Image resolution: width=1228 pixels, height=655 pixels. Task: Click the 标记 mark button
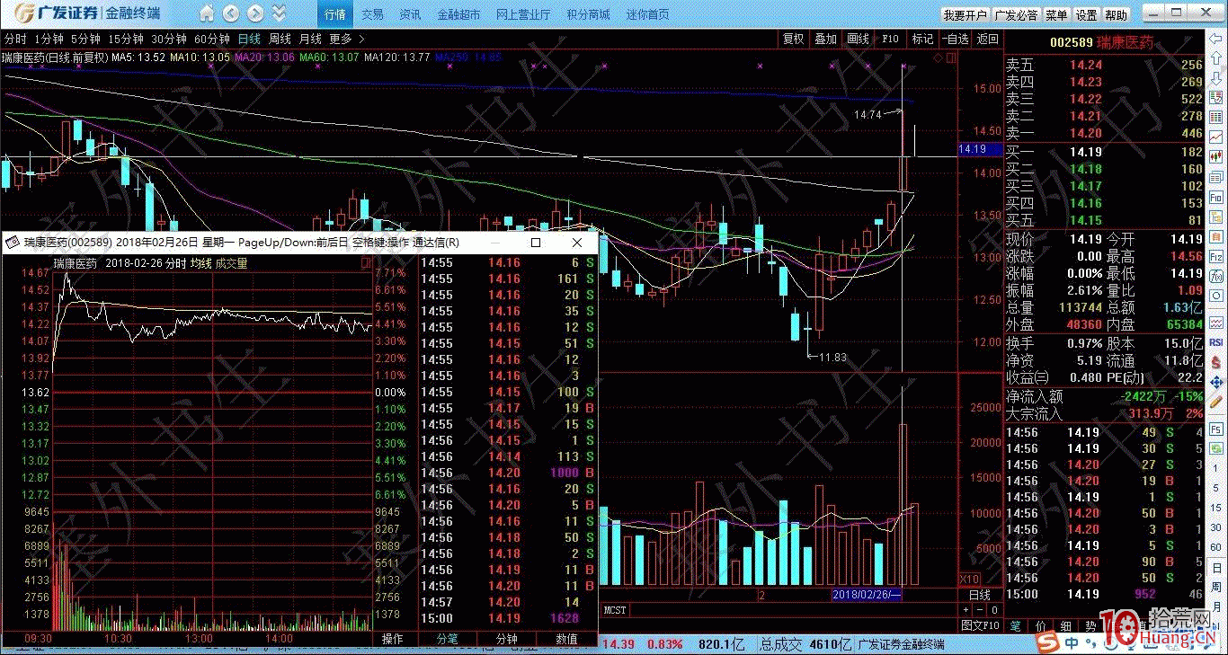[x=922, y=40]
